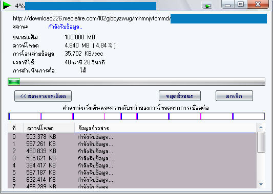Click the transfer rate '35.702 KB/sec'
This screenshot has height=194, width=273.
(84, 54)
